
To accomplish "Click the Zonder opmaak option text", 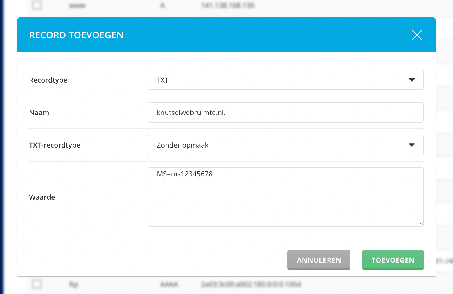I will pos(182,145).
